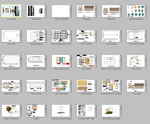Screen dimensions: 150x124
Task: Open the Window Framing Example thumbnail
Action: [x=61, y=111]
